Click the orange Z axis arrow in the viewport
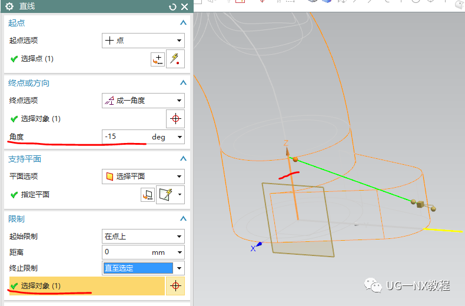Image resolution: width=465 pixels, height=306 pixels. pos(287,152)
